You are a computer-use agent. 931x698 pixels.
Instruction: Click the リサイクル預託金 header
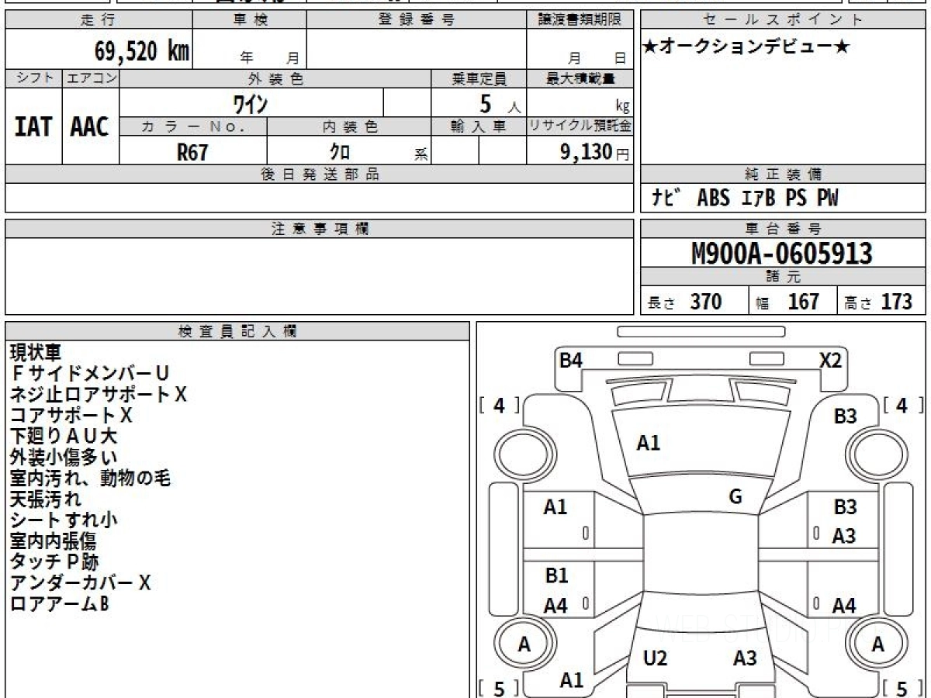(580, 126)
